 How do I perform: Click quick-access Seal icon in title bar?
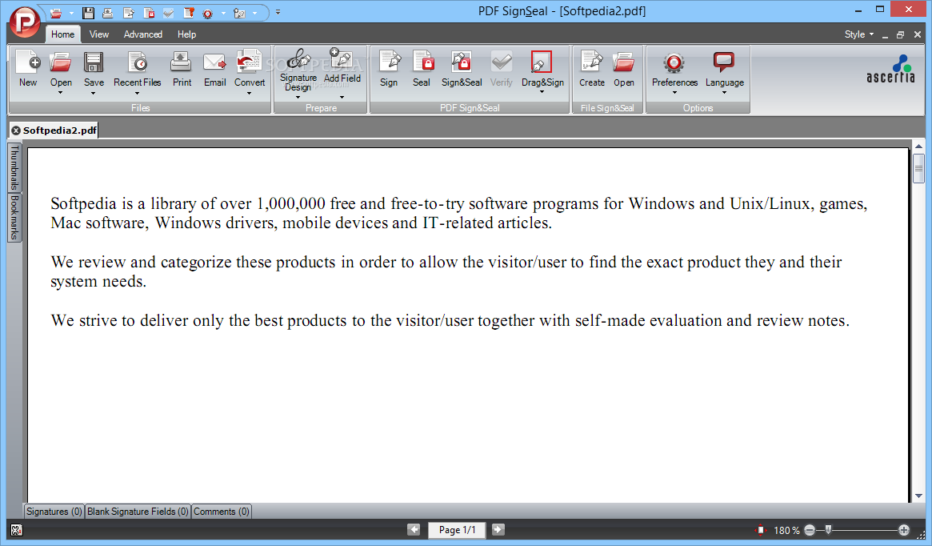pyautogui.click(x=149, y=13)
